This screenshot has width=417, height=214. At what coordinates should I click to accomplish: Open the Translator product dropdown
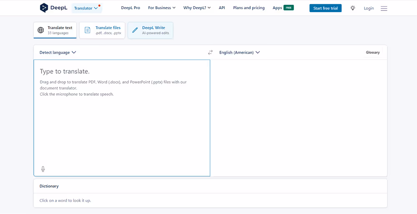(87, 8)
